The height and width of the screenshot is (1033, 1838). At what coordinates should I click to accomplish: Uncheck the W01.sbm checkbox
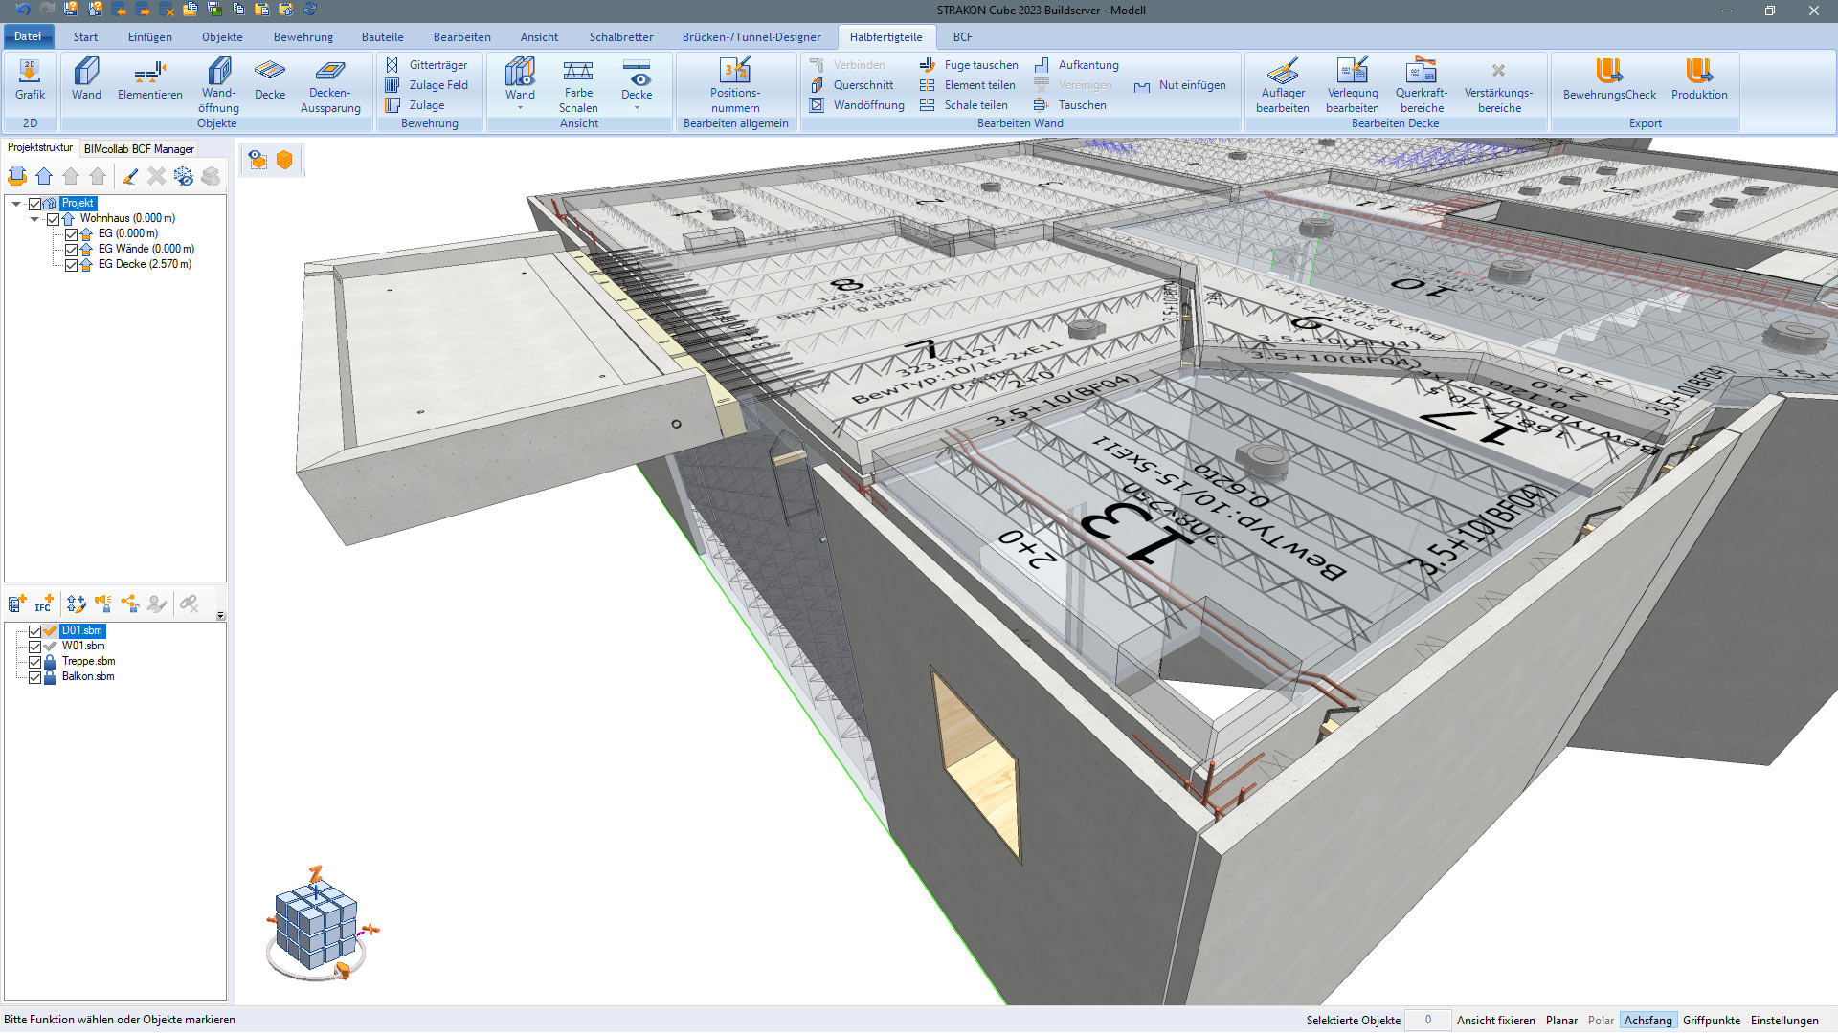click(35, 647)
